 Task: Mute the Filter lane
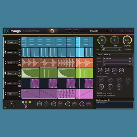tap(19, 91)
